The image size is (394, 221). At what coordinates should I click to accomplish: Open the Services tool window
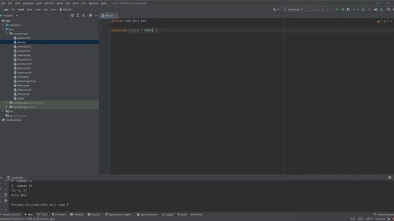click(94, 214)
